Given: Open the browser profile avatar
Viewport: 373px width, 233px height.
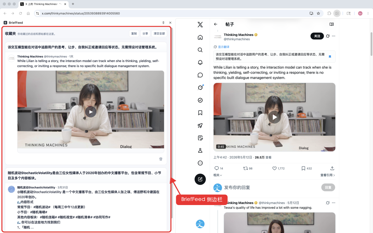Looking at the screenshot, I should coord(360,13).
